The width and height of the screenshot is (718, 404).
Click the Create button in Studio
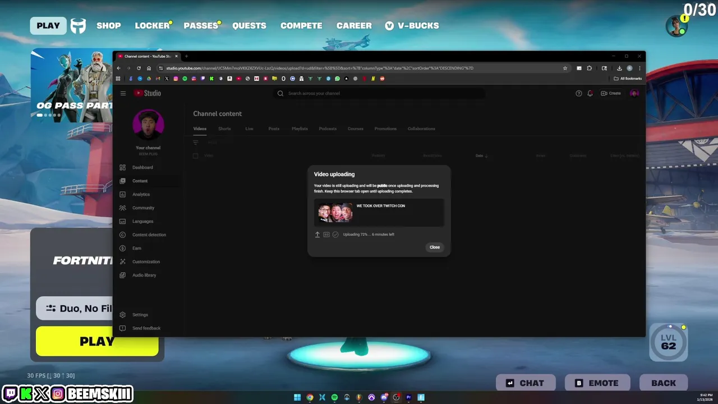(611, 93)
